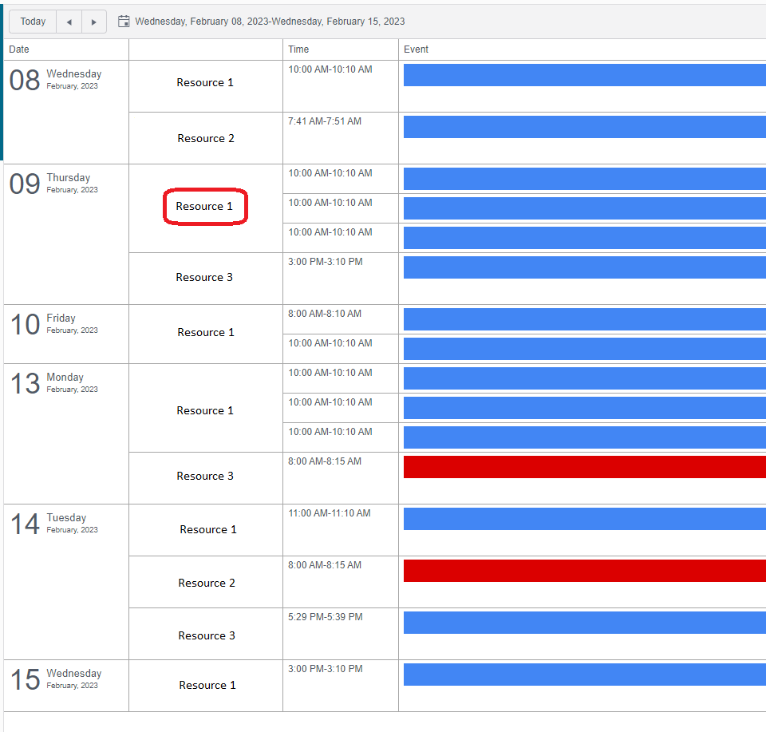Click the calendar icon beside date range
Screen dimensions: 766x732
pos(124,22)
